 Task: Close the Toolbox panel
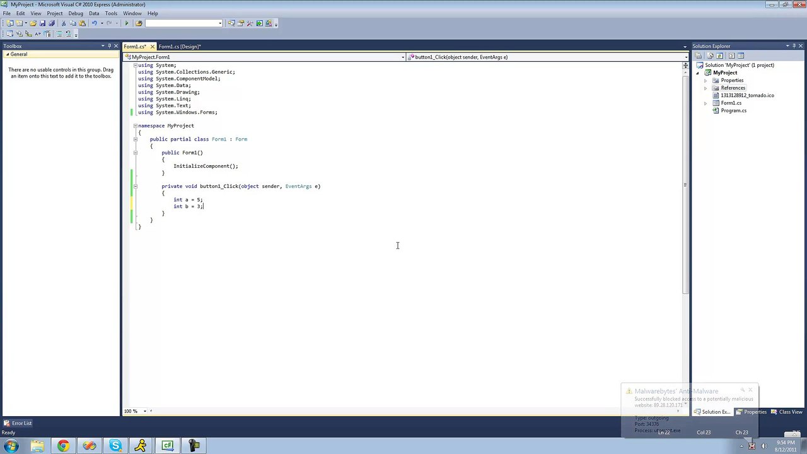(x=116, y=46)
